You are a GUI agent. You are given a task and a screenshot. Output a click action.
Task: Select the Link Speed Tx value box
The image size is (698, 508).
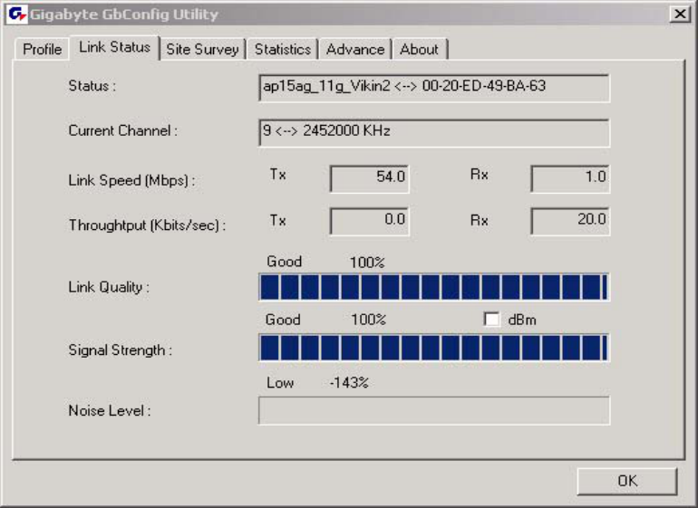pos(370,178)
